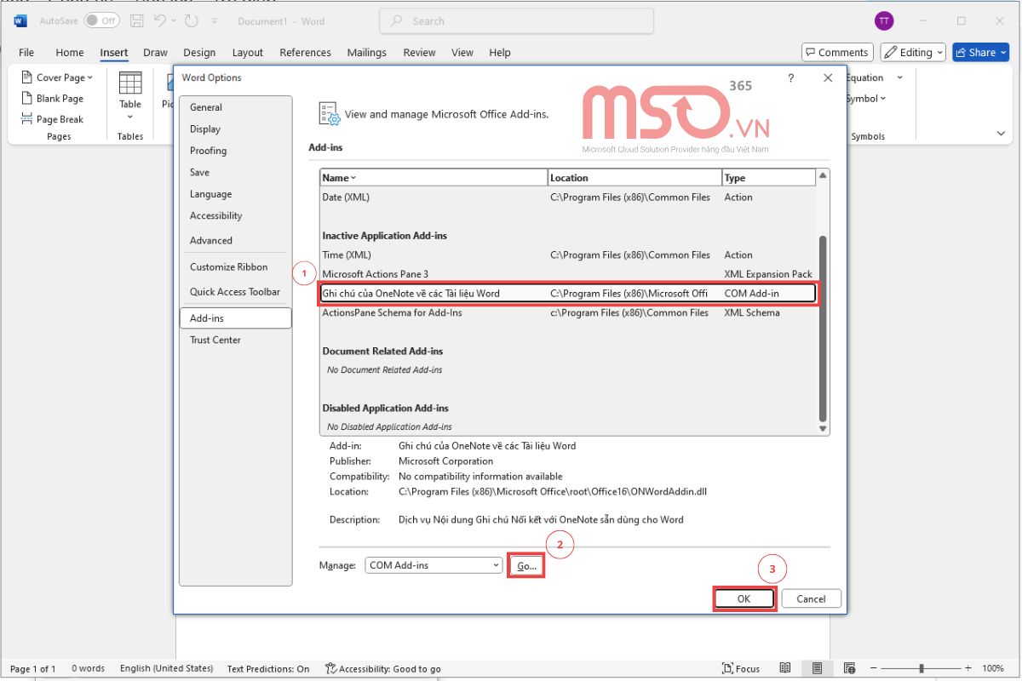Click the Location column header

(x=634, y=178)
